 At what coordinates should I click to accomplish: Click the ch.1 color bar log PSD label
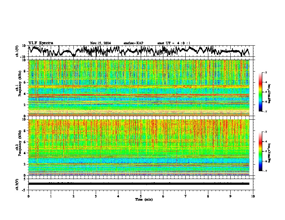point(270,94)
